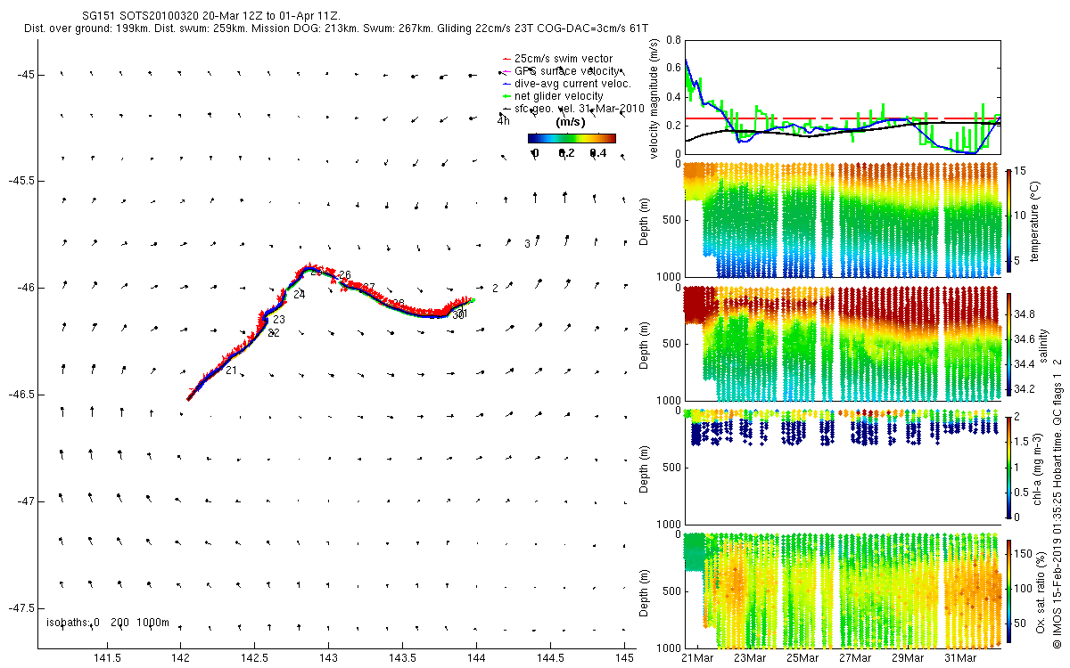Screen dimensions: 1070x668
Task: Click day marker 21 on the glider track
Action: click(231, 371)
